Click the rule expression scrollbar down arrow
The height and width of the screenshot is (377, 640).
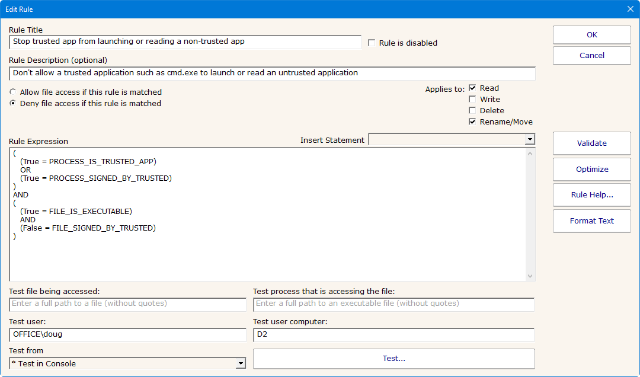click(x=530, y=276)
